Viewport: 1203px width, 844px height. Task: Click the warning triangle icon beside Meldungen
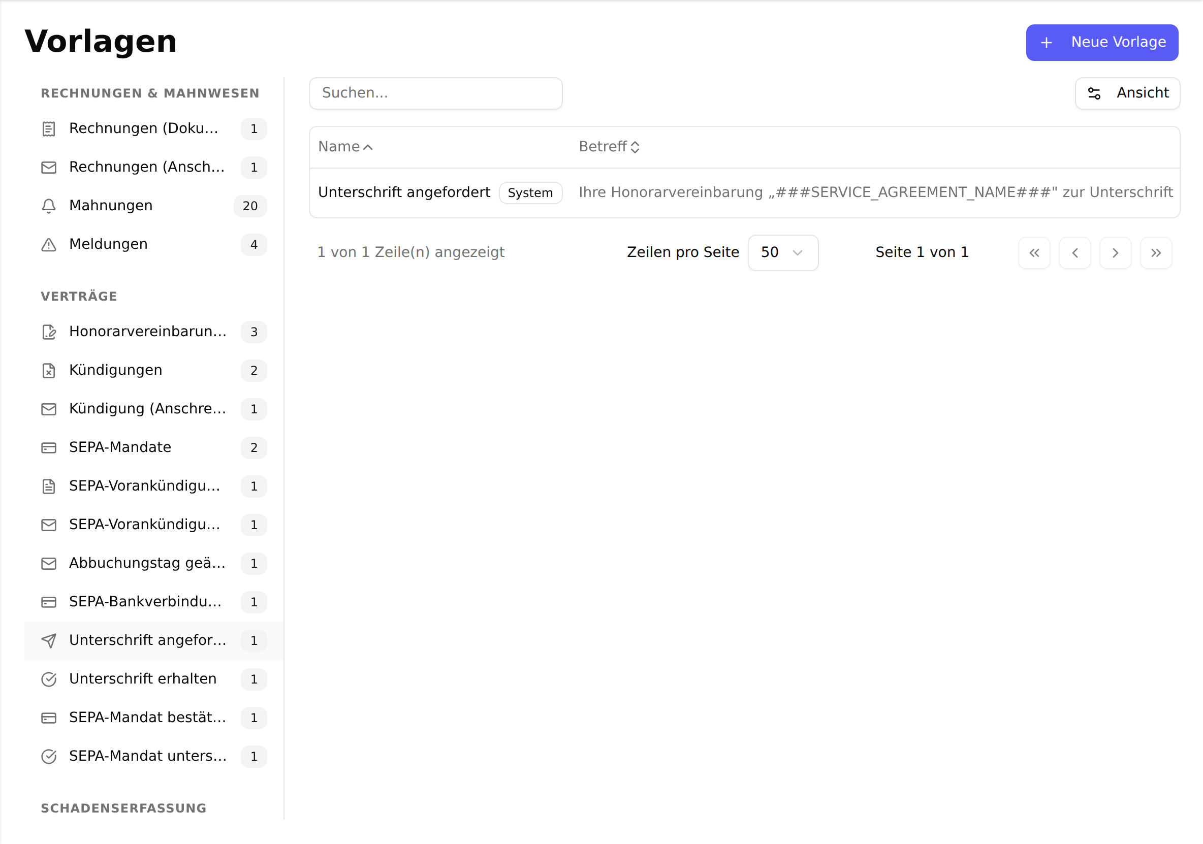tap(49, 245)
